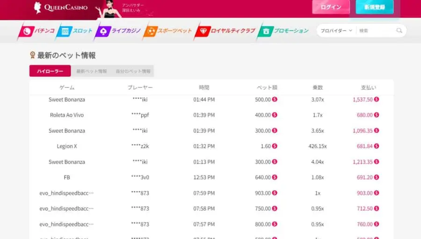Open the スポーツベット soccer ball icon

click(x=151, y=31)
